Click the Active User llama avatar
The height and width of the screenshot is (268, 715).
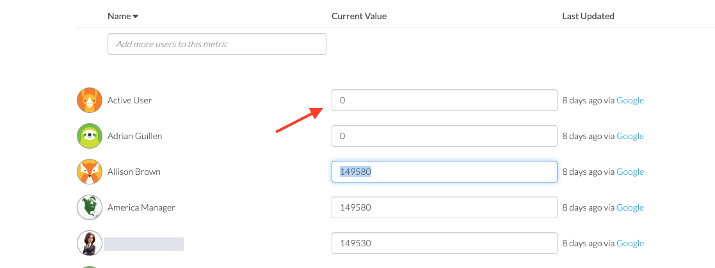coord(90,100)
